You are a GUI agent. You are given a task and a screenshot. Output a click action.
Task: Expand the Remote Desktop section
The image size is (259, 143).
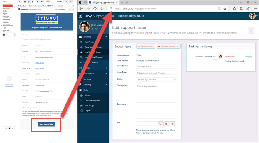(93, 63)
